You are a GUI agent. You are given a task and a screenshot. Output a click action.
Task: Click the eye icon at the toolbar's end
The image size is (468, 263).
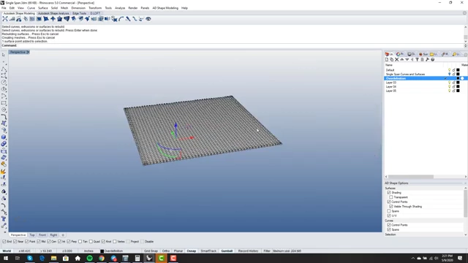148,19
